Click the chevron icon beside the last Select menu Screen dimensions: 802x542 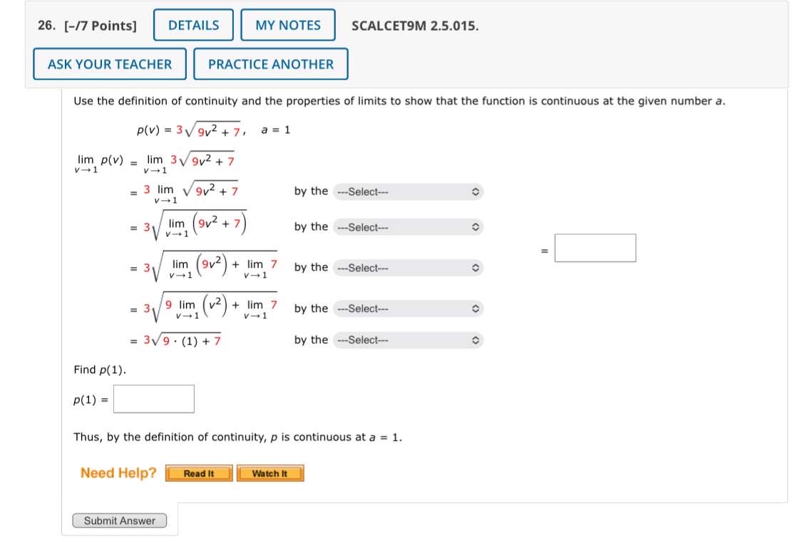point(477,340)
